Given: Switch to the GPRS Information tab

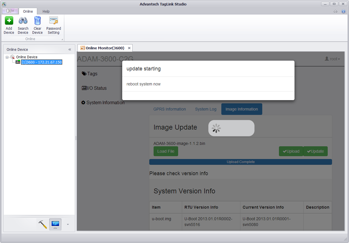Looking at the screenshot, I should pos(169,109).
